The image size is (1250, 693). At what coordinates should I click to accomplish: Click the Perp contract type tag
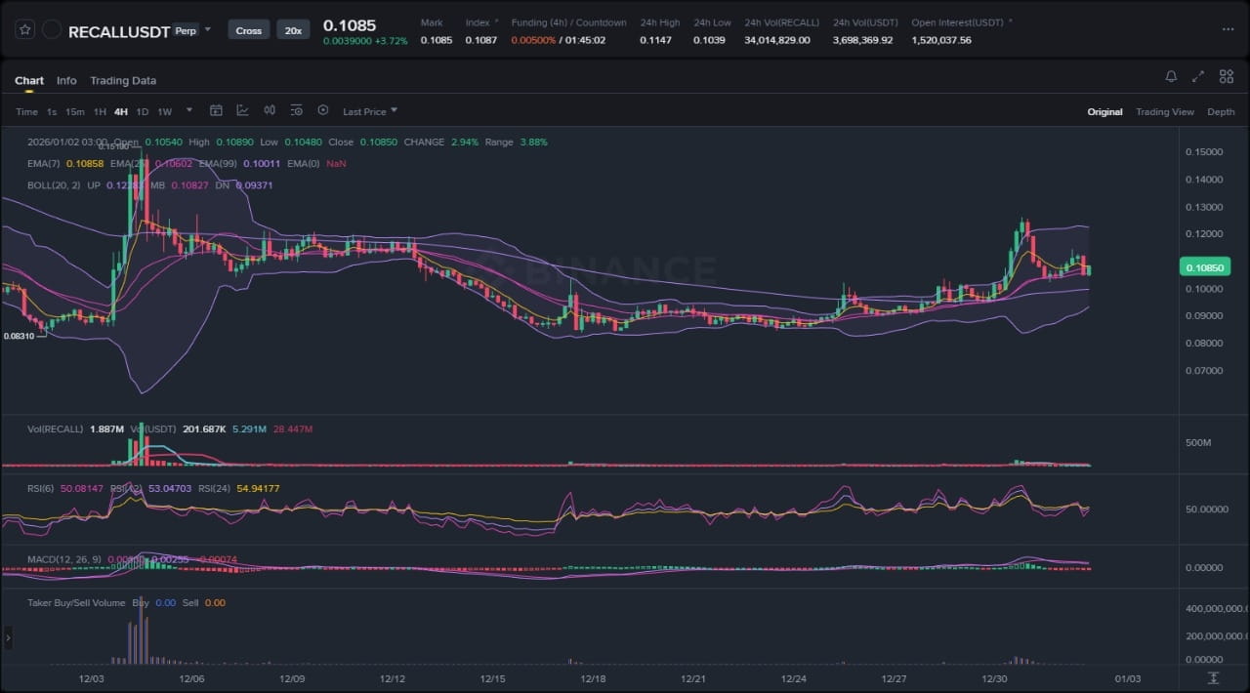tap(185, 30)
